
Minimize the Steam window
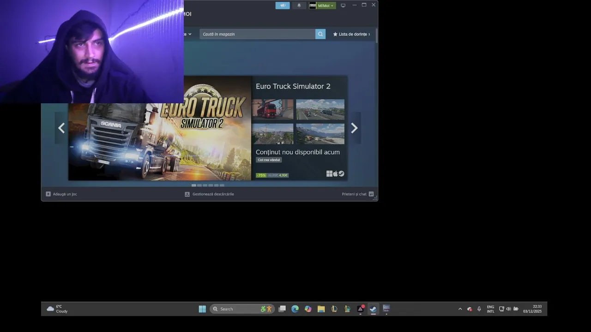(x=354, y=5)
